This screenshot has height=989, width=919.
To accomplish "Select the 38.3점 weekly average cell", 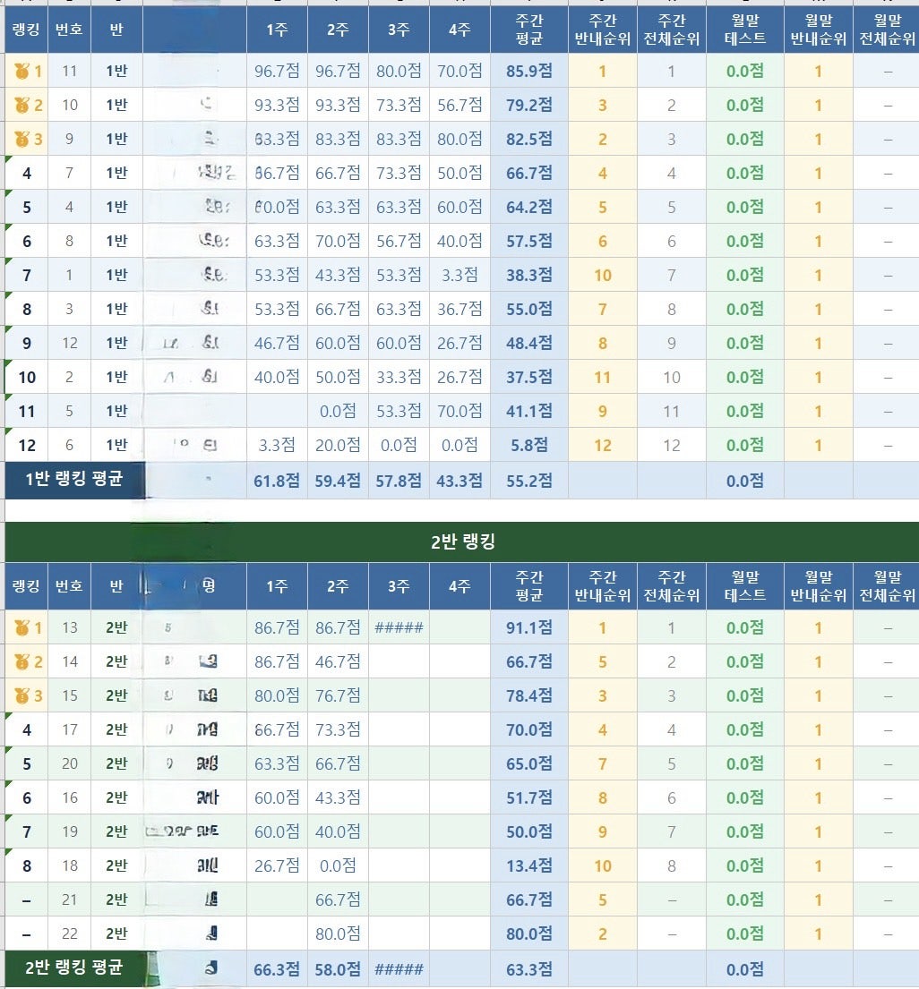I will point(529,275).
